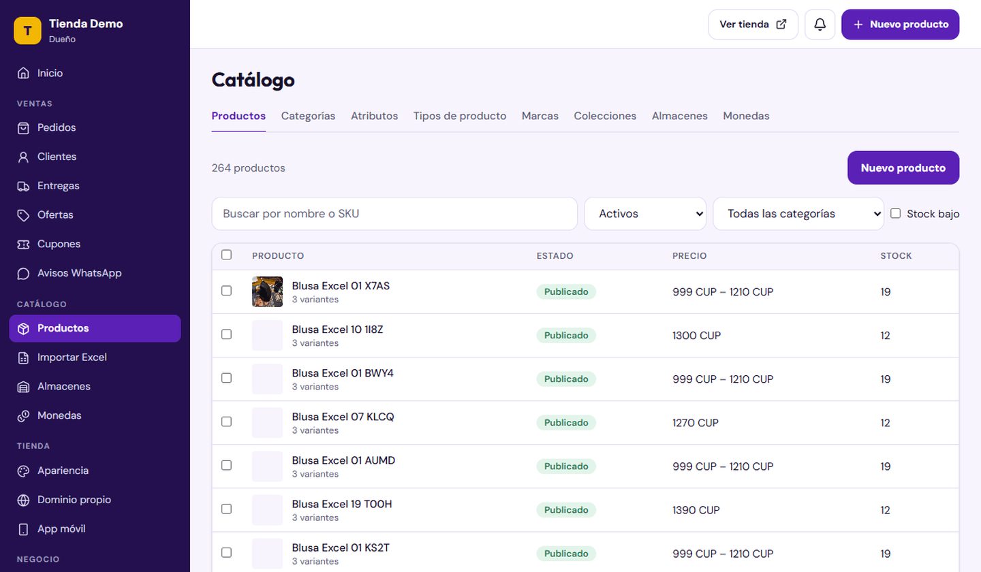This screenshot has height=572, width=981.
Task: Click the price 1270 CUP
Action: click(696, 423)
